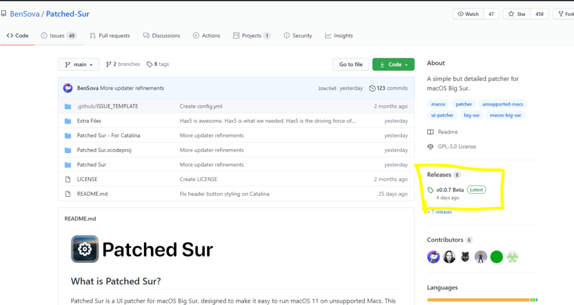Click the tag icon beside v0.0.7 Beta
The image size is (574, 305).
pos(430,190)
